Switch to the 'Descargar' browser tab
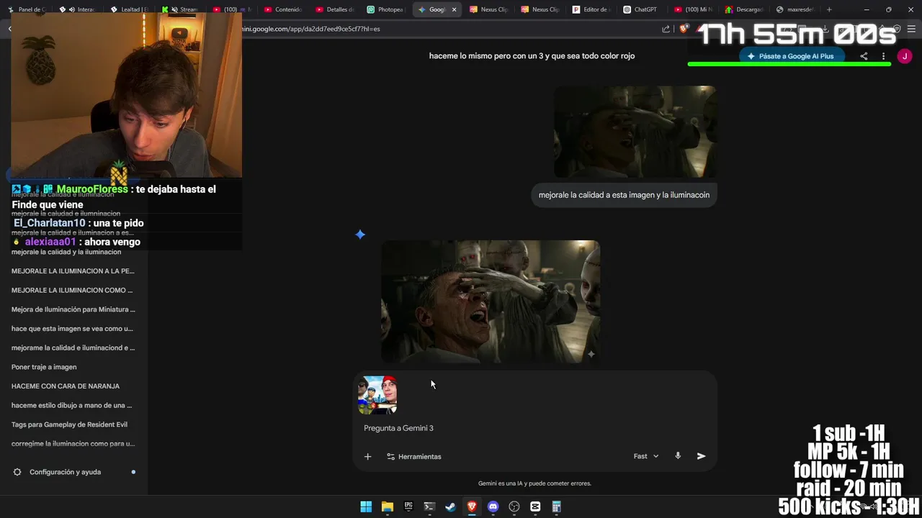The image size is (922, 518). [x=744, y=9]
